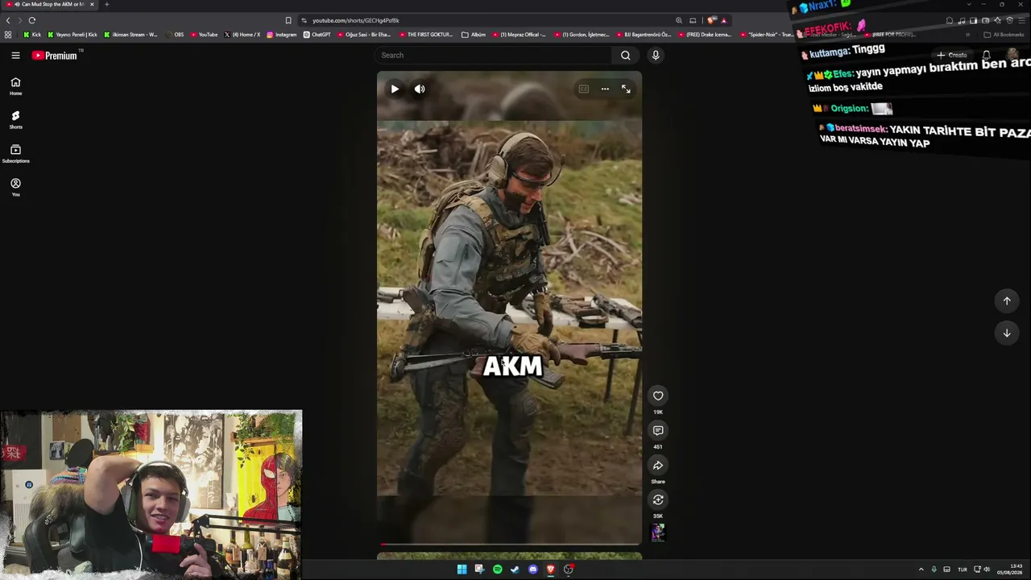Open the Albüm bookmarks folder
Viewport: 1031px width, 580px height.
tap(474, 35)
